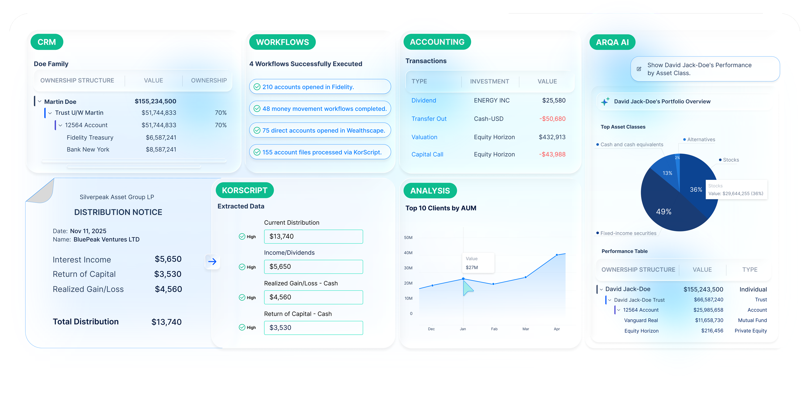Open the Transfer Out transaction link
This screenshot has width=809, height=401.
click(429, 119)
